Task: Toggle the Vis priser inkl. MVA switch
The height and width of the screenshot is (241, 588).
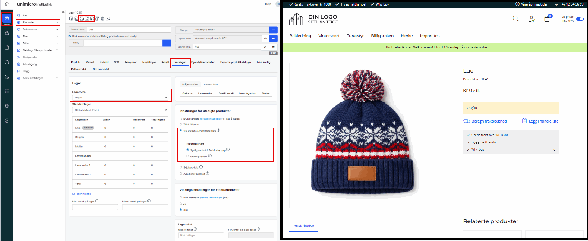Action: pos(580,19)
